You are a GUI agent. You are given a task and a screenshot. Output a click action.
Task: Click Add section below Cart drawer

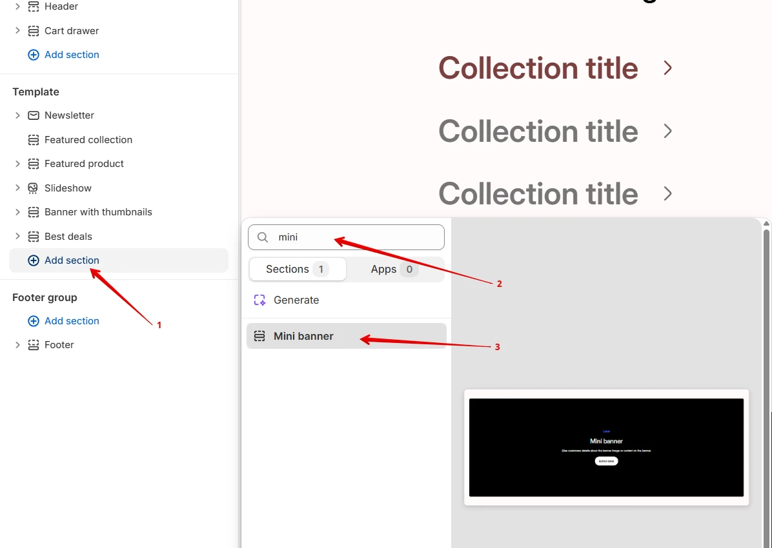click(x=63, y=55)
